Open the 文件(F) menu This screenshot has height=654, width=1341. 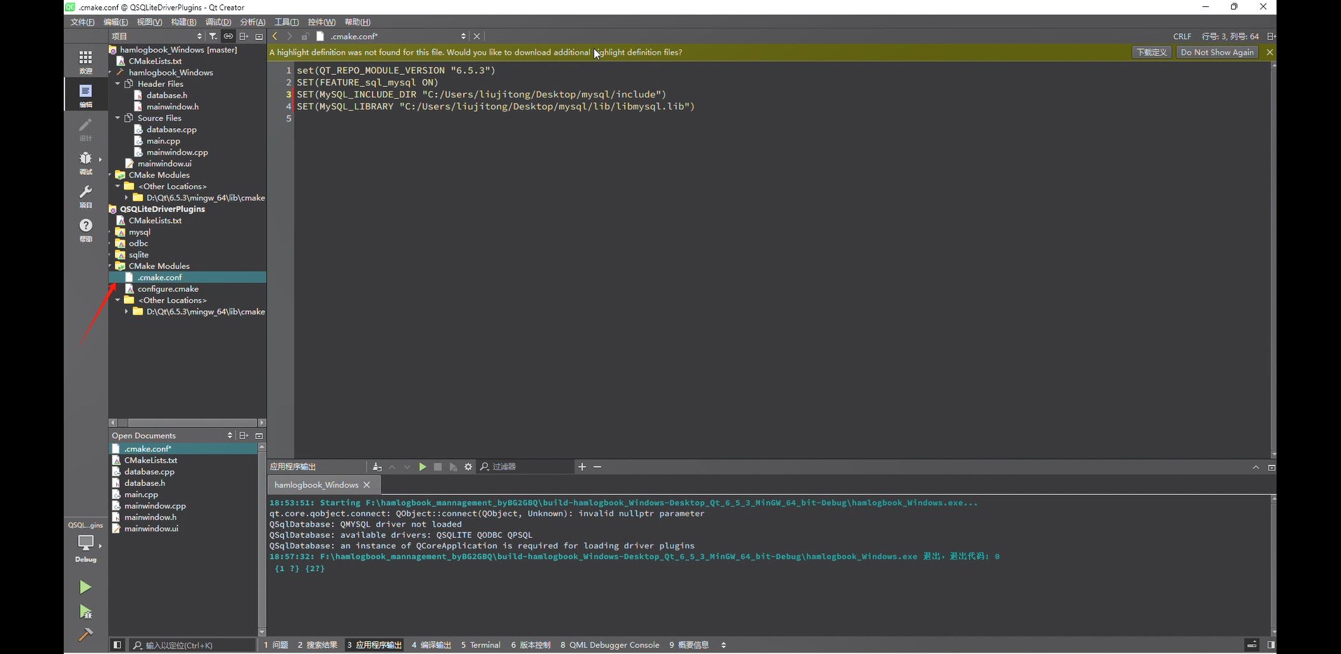tap(82, 22)
